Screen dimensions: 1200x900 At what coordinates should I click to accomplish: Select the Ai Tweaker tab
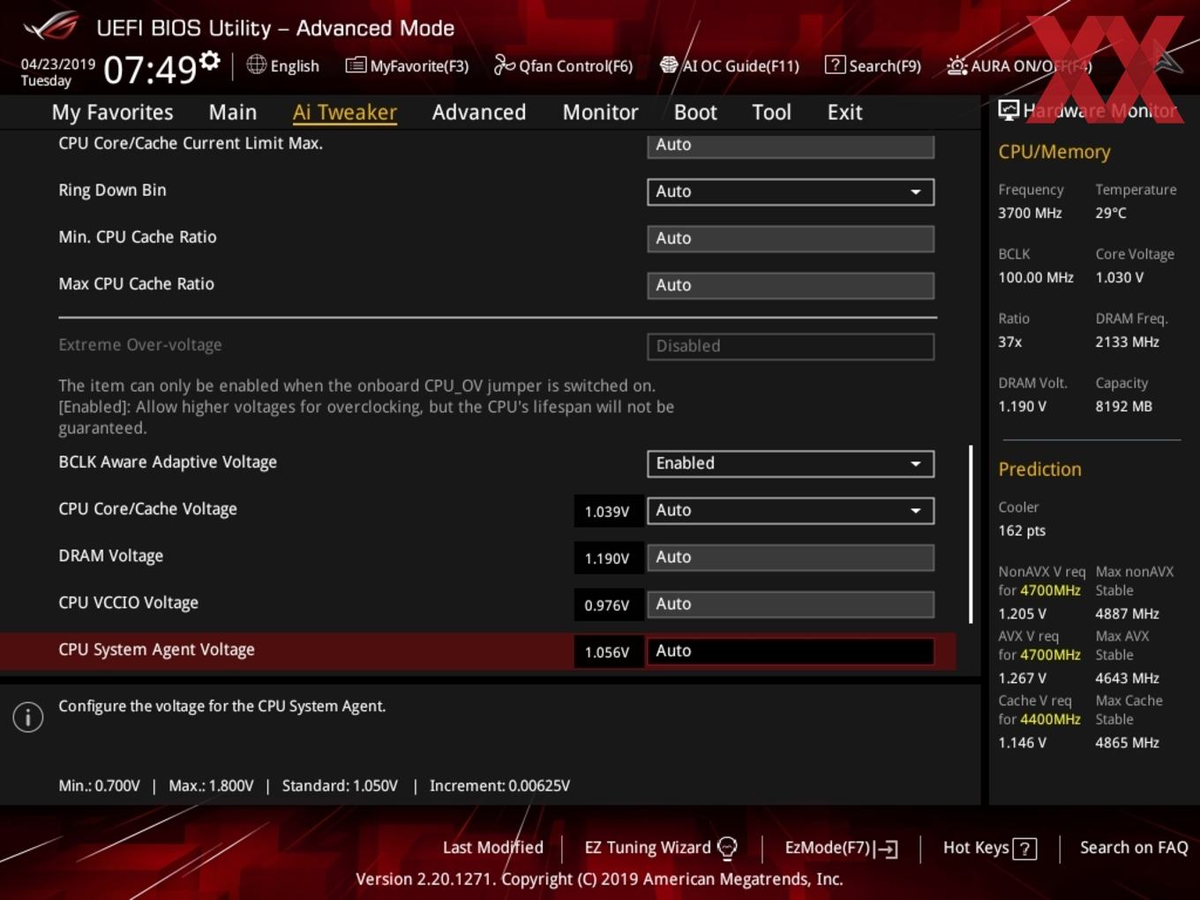[344, 112]
